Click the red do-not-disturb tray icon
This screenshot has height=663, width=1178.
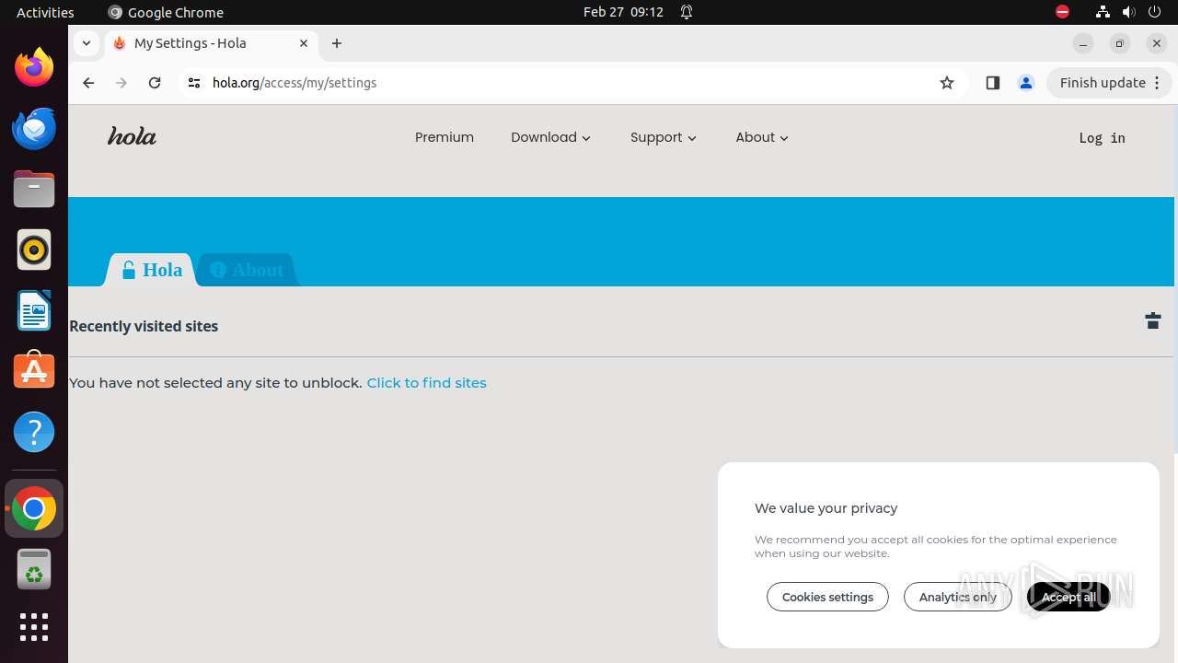(x=1062, y=12)
